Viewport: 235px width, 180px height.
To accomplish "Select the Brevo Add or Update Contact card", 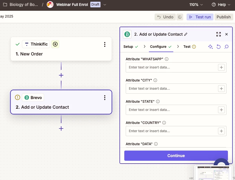I will click(x=61, y=102).
